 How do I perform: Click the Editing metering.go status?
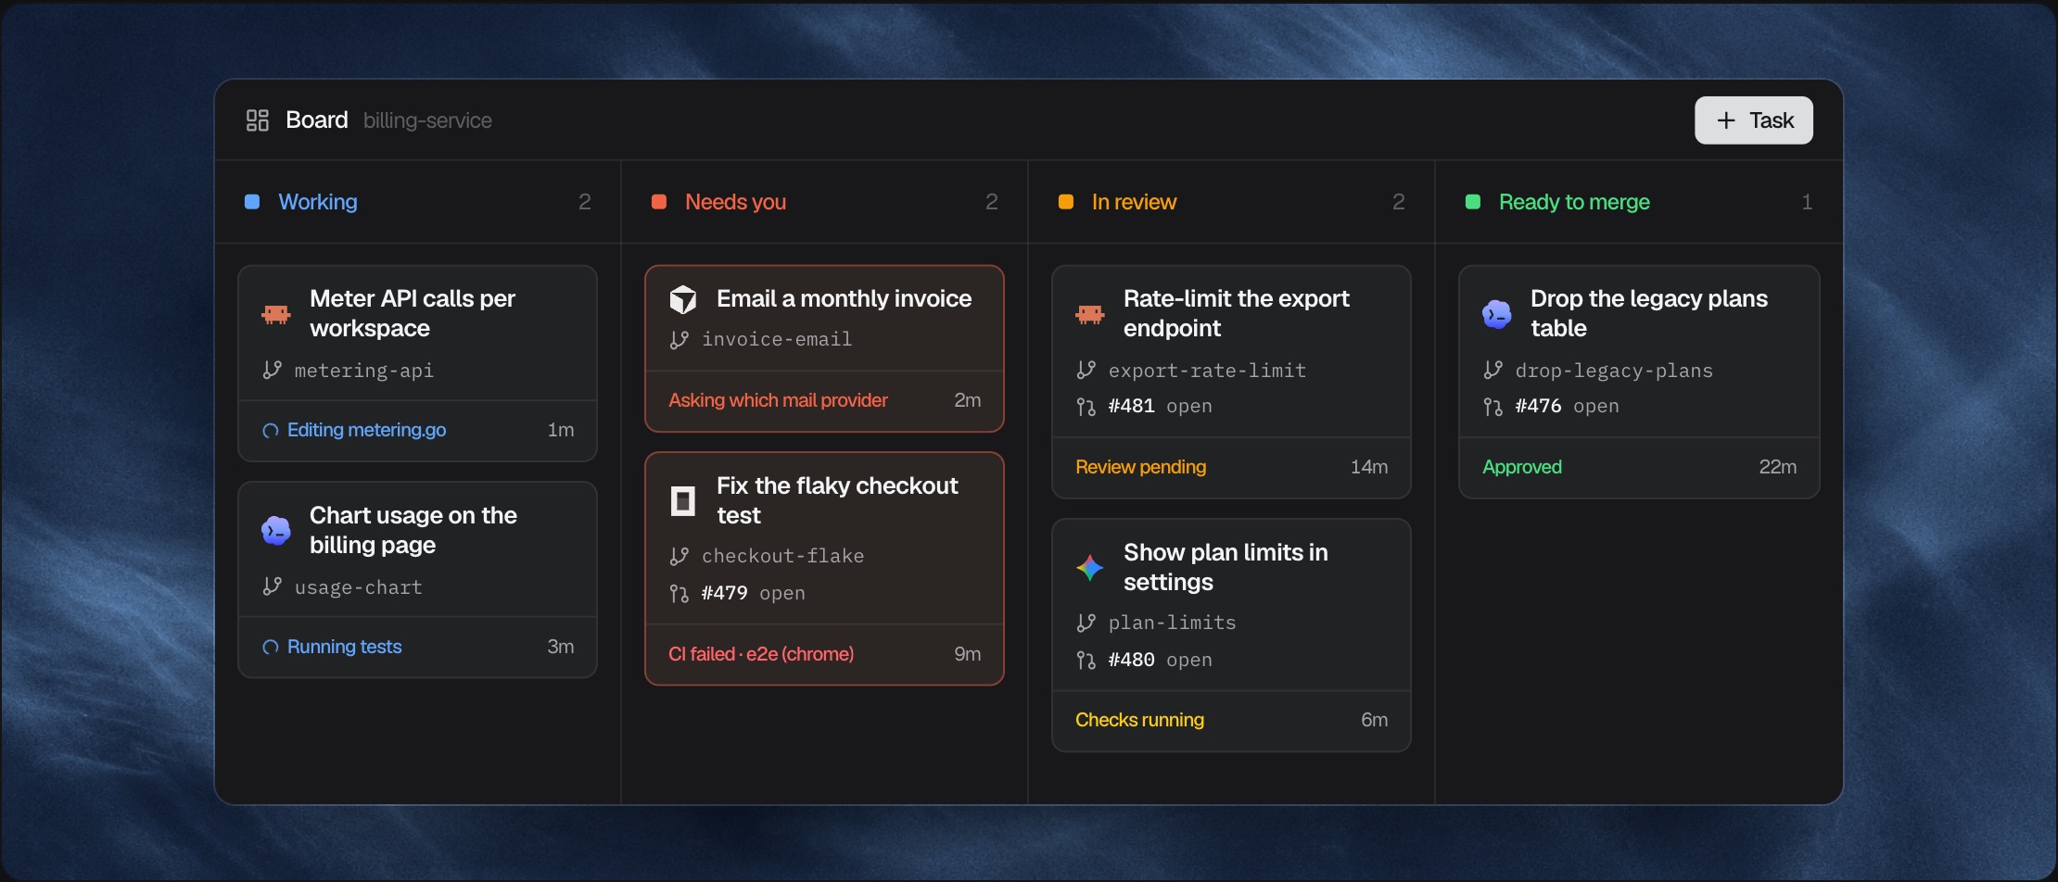(x=366, y=430)
